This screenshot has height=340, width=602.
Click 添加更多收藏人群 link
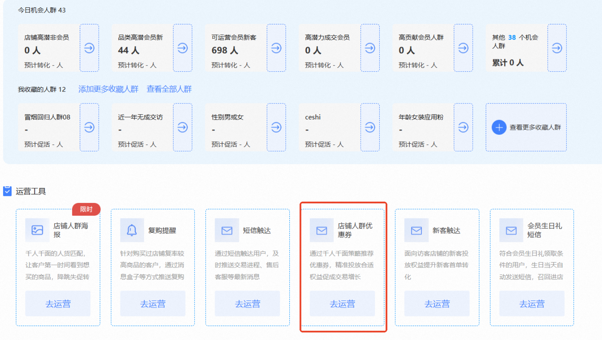pyautogui.click(x=108, y=89)
